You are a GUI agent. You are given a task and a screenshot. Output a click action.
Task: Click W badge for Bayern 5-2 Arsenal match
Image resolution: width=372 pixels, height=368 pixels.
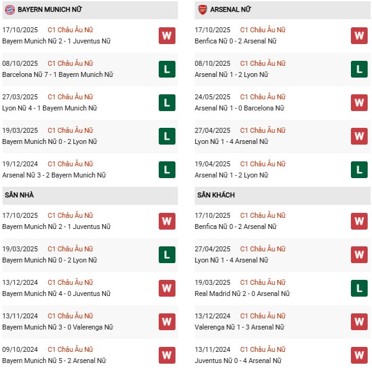tap(166, 355)
